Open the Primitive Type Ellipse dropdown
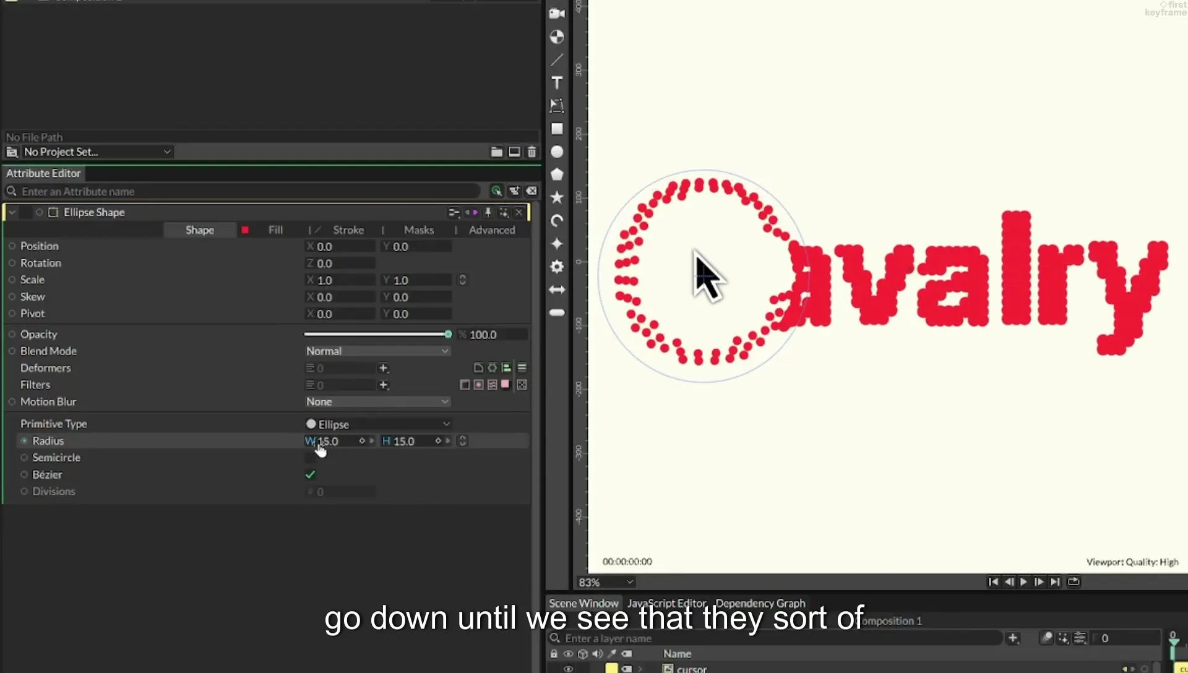Viewport: 1188px width, 673px height. tap(378, 424)
